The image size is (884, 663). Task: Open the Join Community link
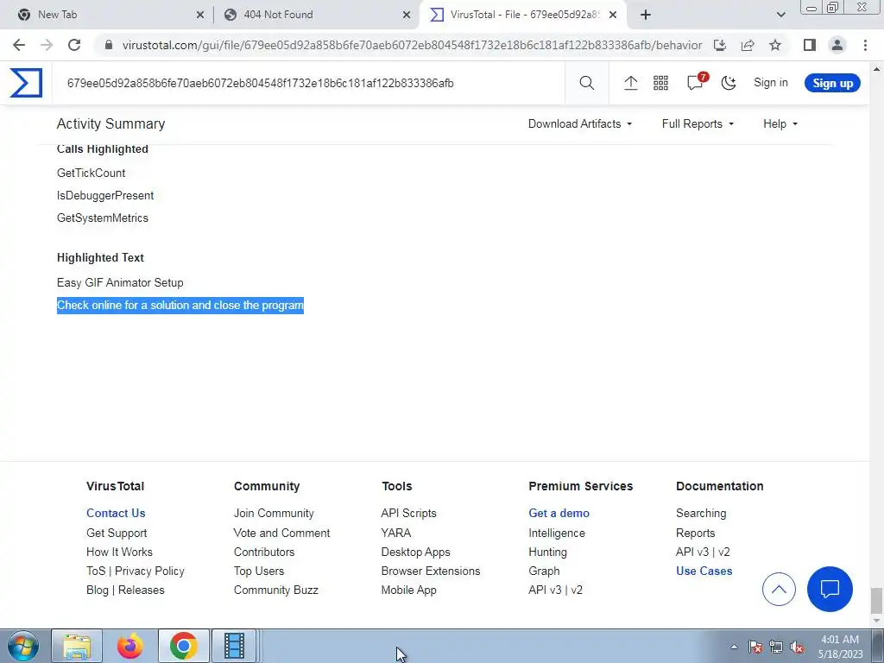[274, 513]
